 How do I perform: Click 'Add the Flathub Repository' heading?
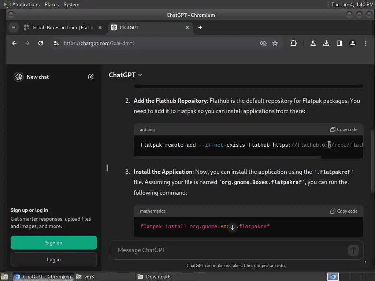pyautogui.click(x=170, y=101)
